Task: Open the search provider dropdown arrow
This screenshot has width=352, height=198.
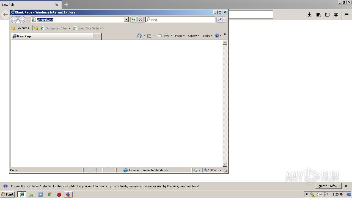Action: click(x=224, y=20)
